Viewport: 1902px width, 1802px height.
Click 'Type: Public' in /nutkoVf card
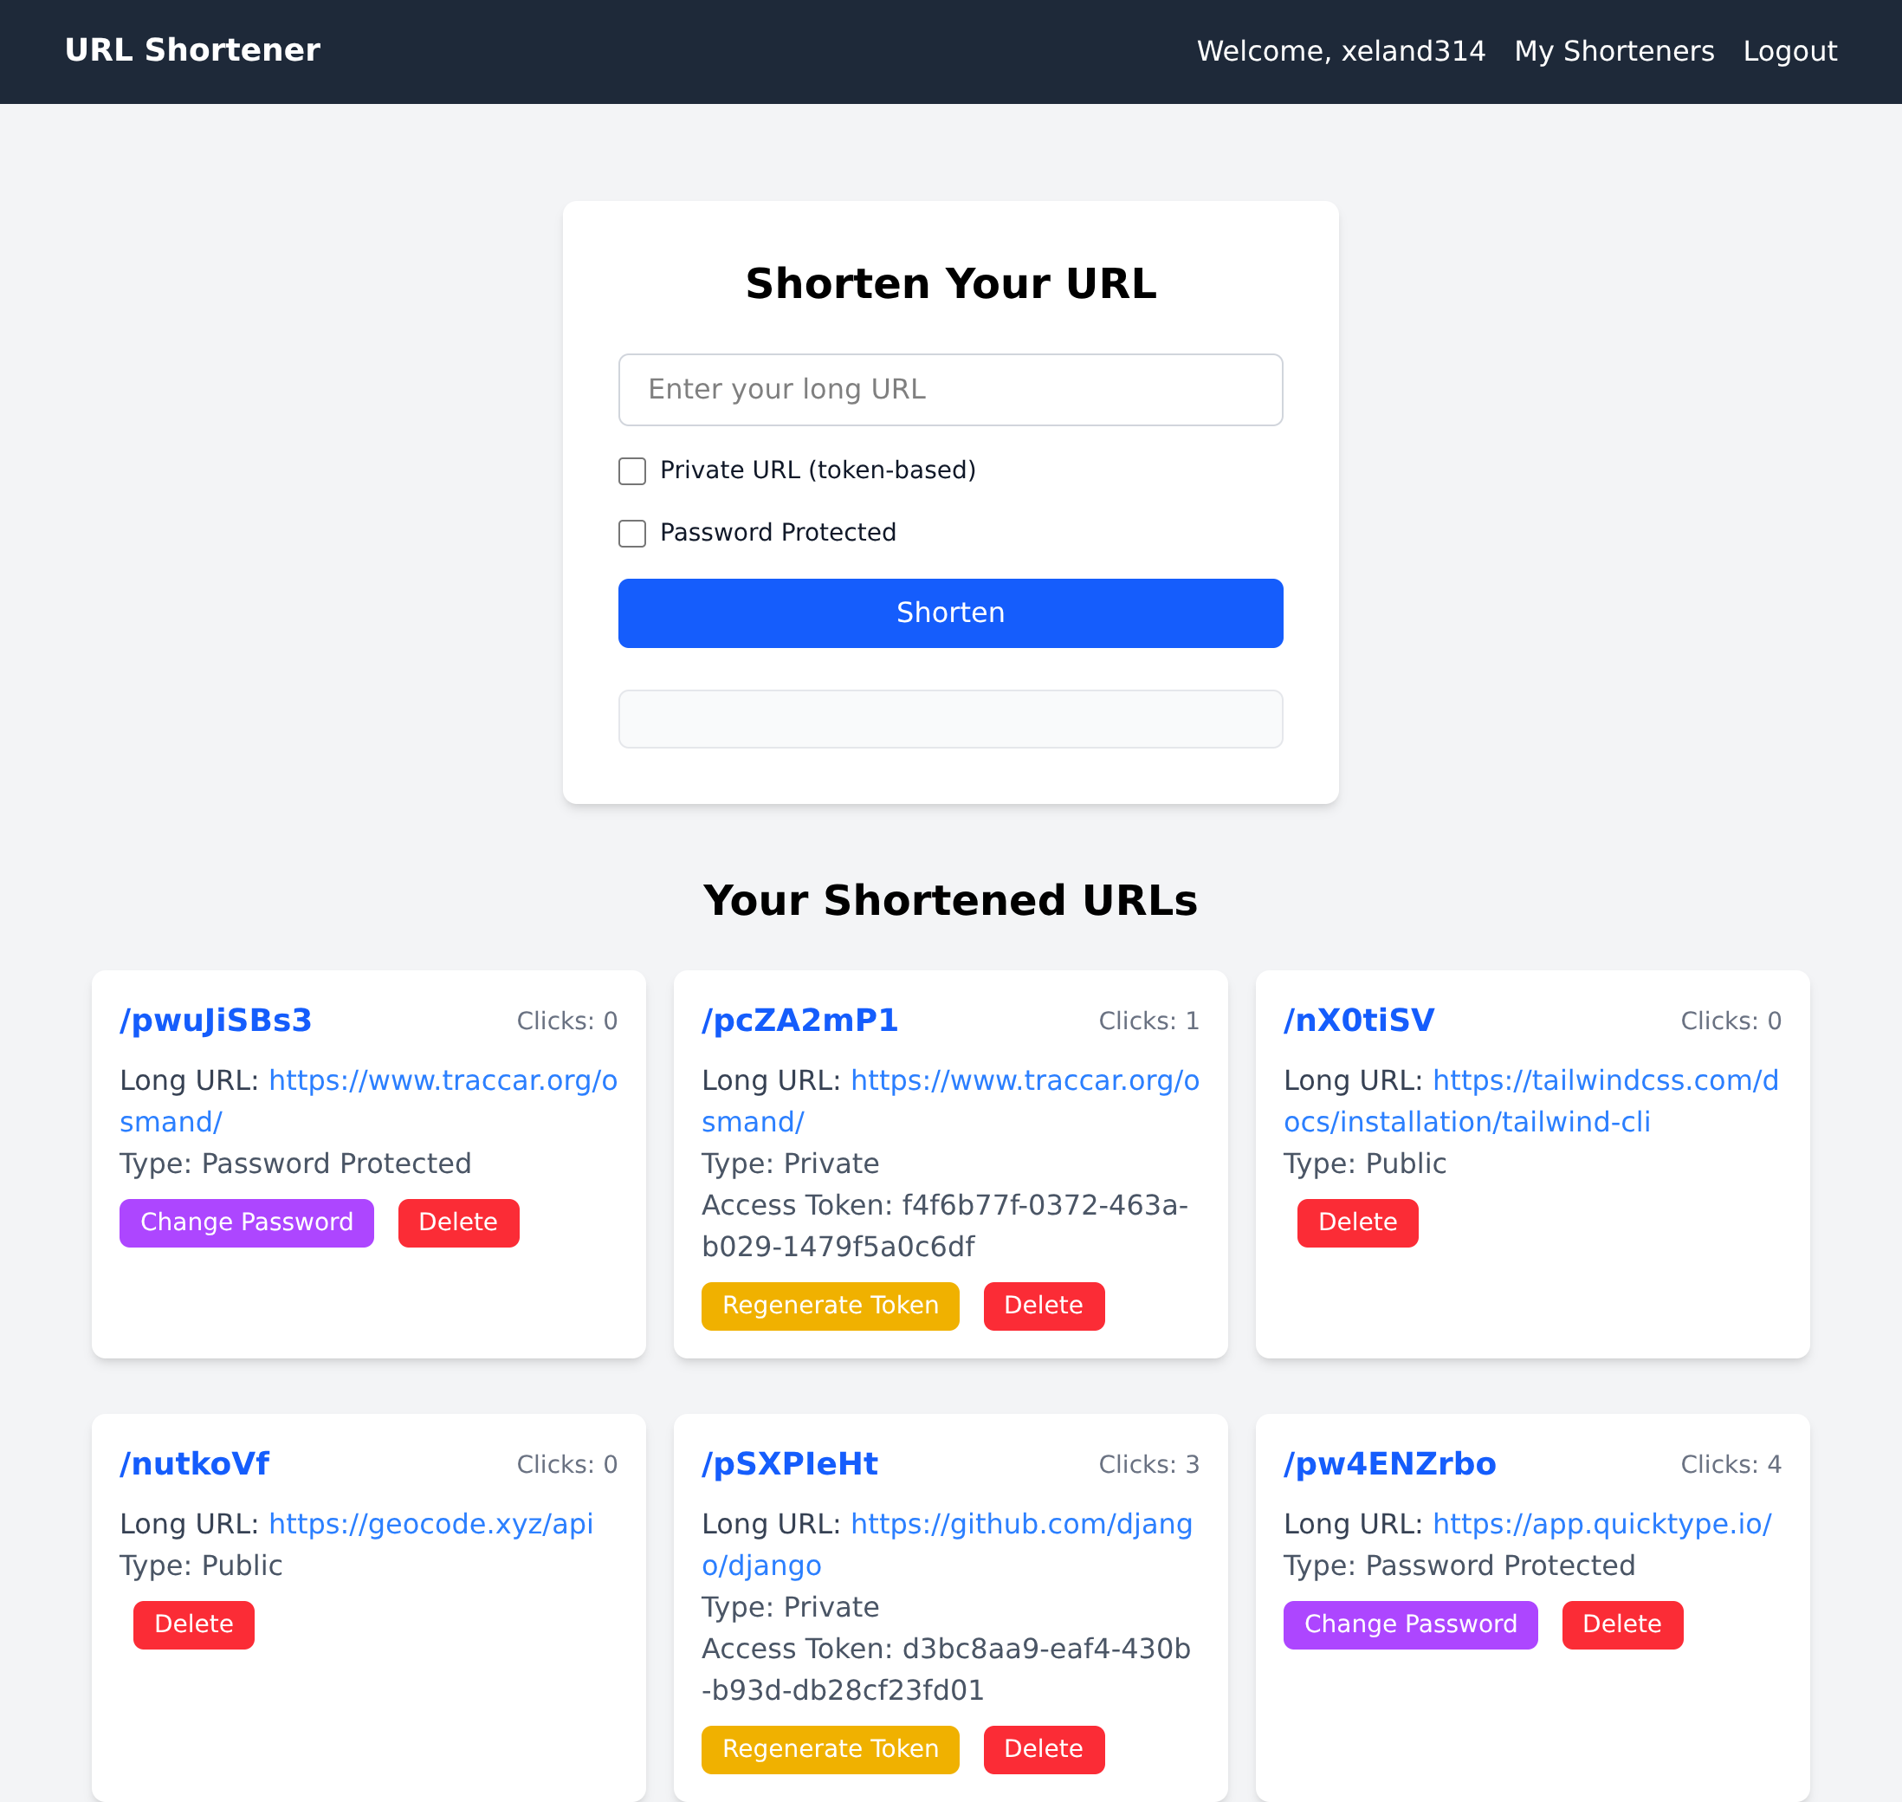[x=201, y=1565]
